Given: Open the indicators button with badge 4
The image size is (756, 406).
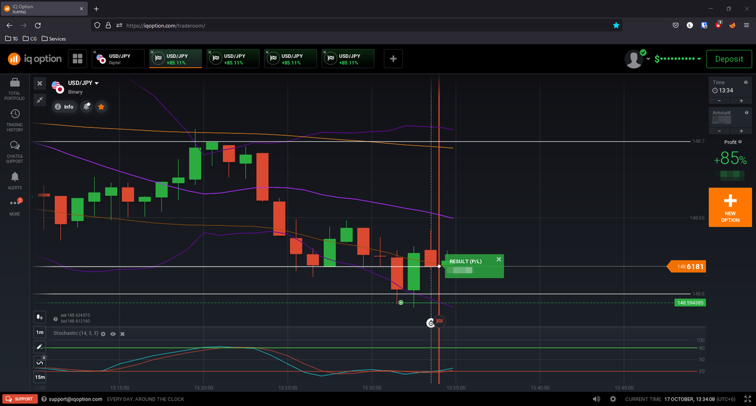Looking at the screenshot, I should tap(40, 362).
